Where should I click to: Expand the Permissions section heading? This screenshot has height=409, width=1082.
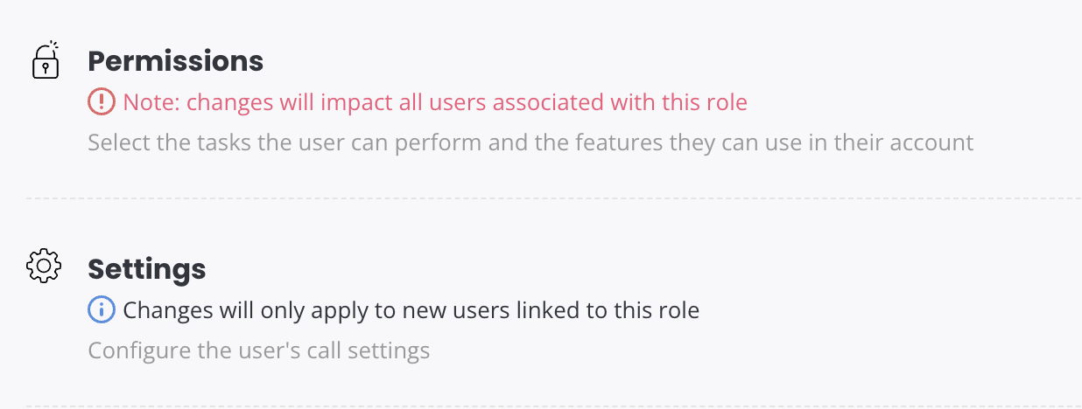pos(176,61)
